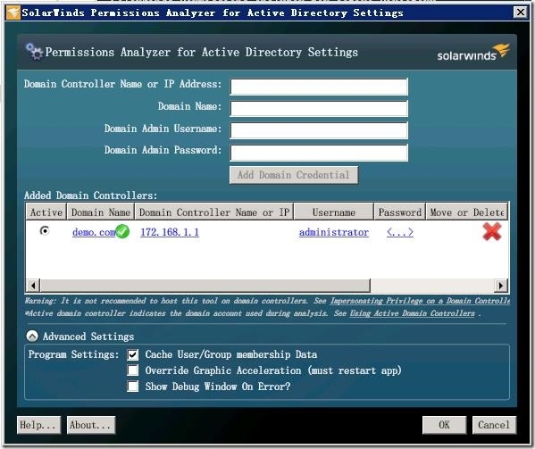Viewport: 535px width, 449px height.
Task: Click the horizontal scrollbar right arrow
Action: 501,285
